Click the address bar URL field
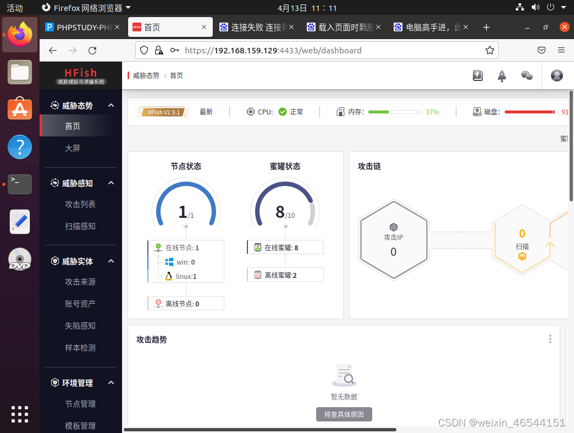This screenshot has width=574, height=433. click(317, 50)
